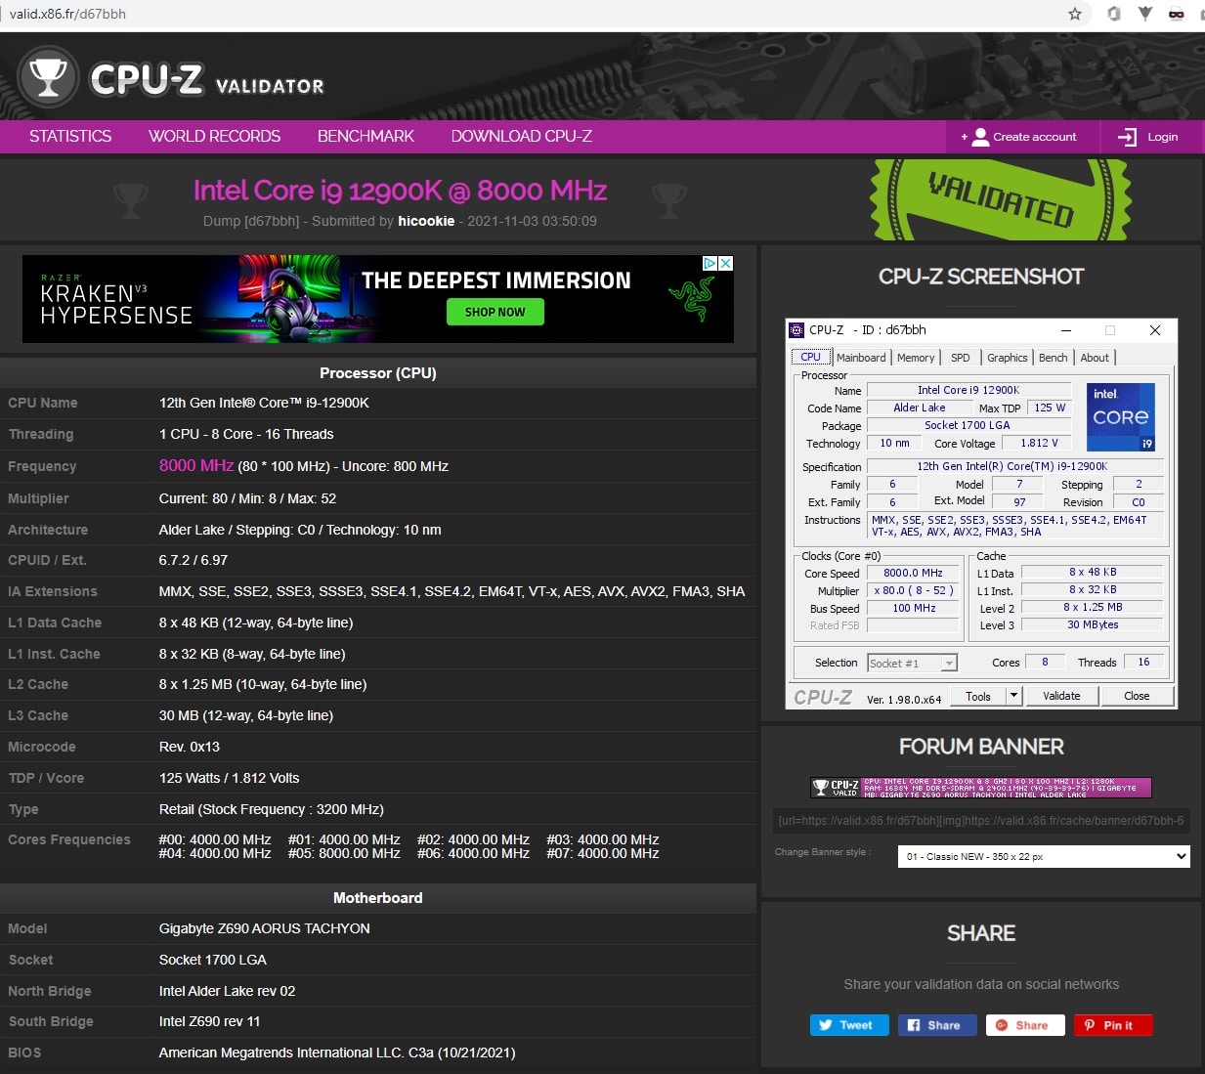Go to the BENCHMARK section

click(x=366, y=137)
